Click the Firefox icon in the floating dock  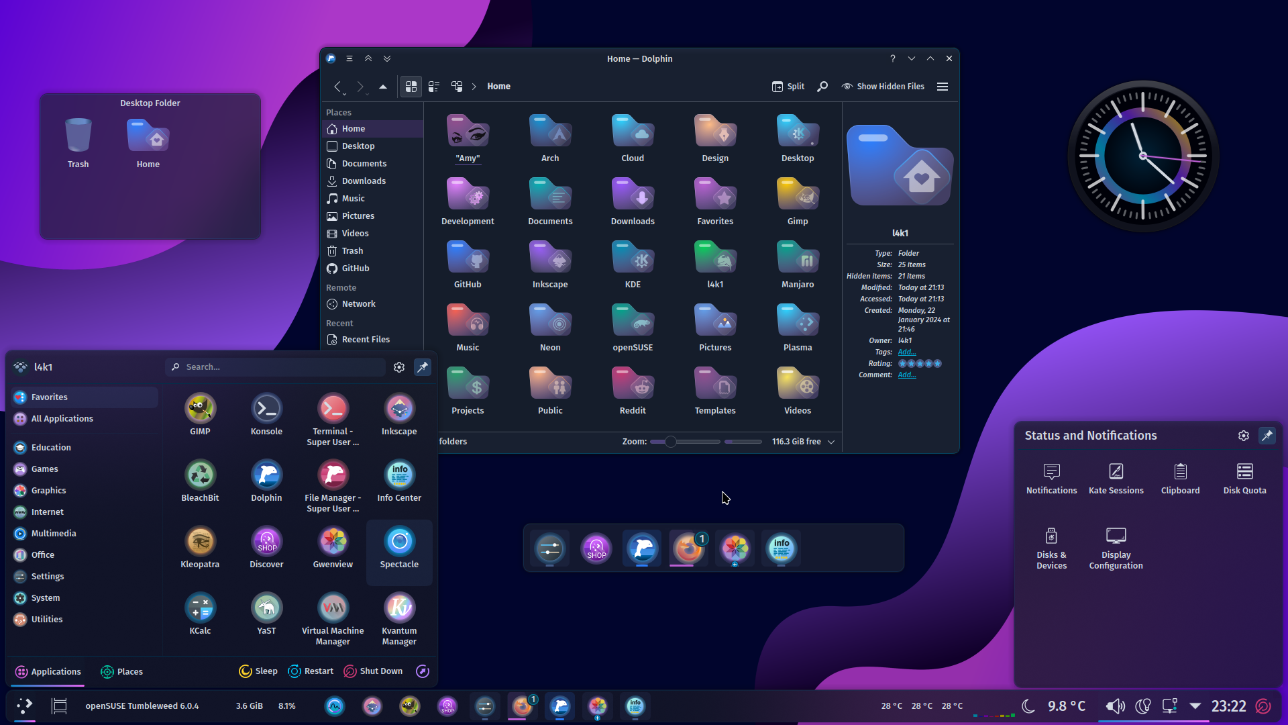tap(688, 548)
